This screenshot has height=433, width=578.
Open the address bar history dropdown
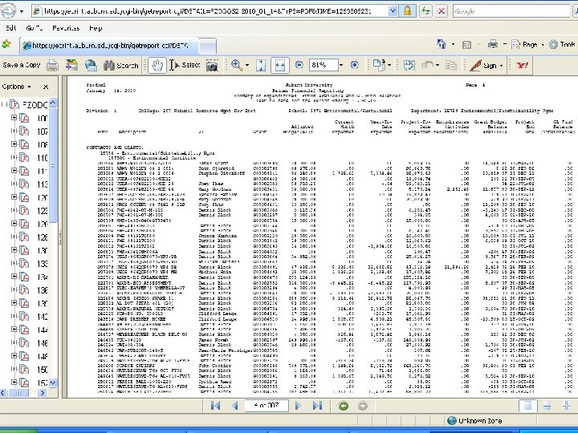pos(393,11)
